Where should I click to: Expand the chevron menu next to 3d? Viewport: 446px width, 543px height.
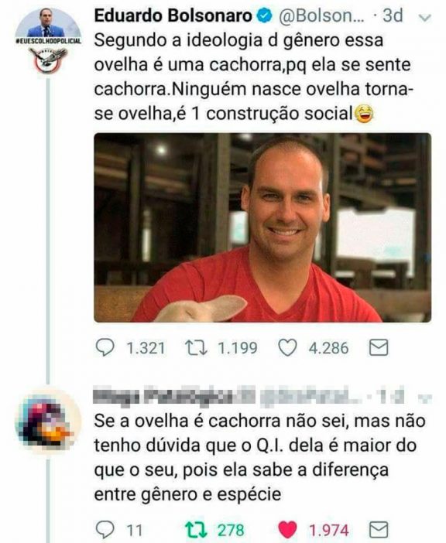click(x=425, y=17)
